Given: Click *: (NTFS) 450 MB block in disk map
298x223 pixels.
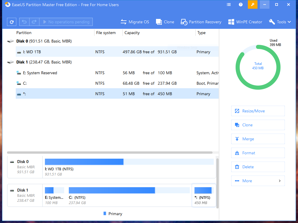Looking at the screenshot, I should tap(204, 195).
